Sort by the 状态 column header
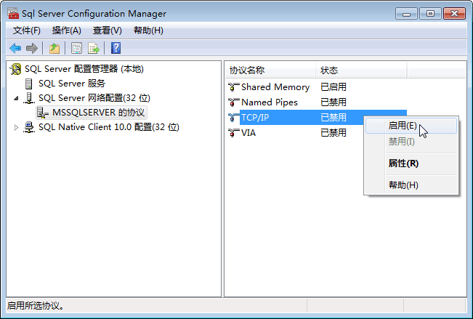Image resolution: width=473 pixels, height=319 pixels. 361,70
